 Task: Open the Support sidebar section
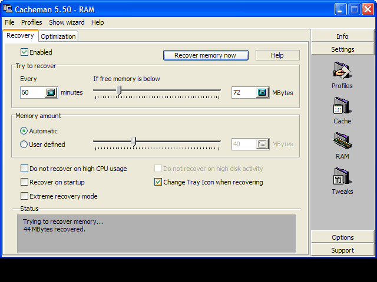click(342, 250)
